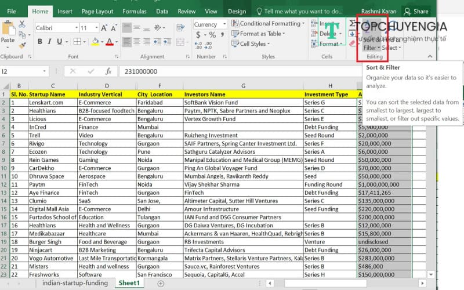
Task: Click the red Font Color swatch
Action: 108,42
